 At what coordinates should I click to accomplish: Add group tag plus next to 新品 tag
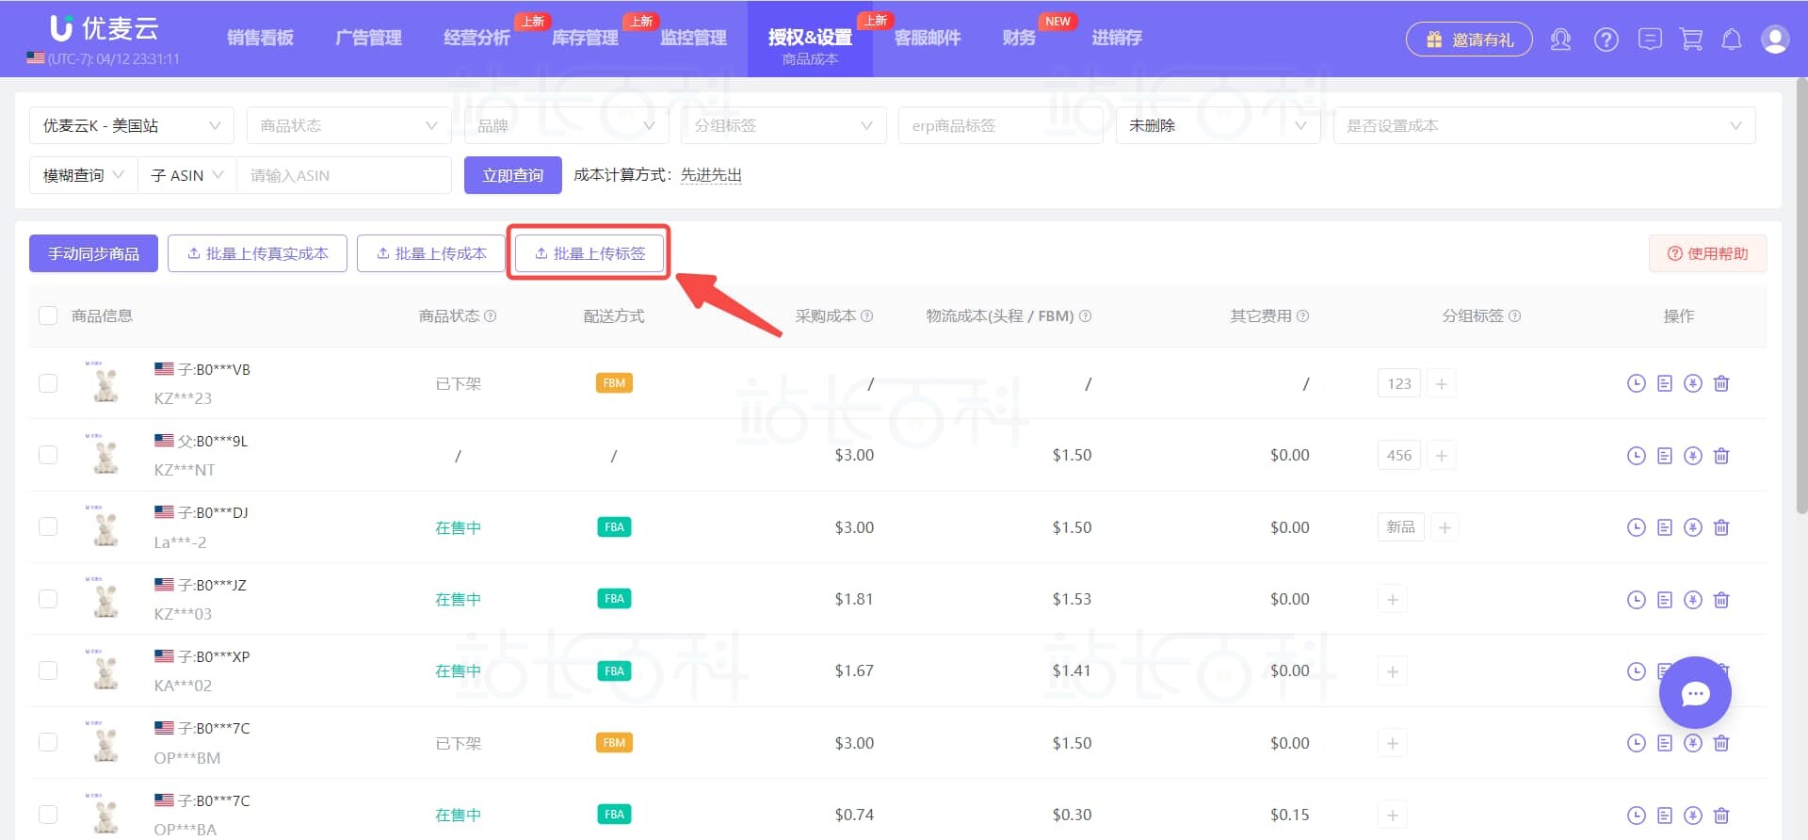tap(1445, 527)
